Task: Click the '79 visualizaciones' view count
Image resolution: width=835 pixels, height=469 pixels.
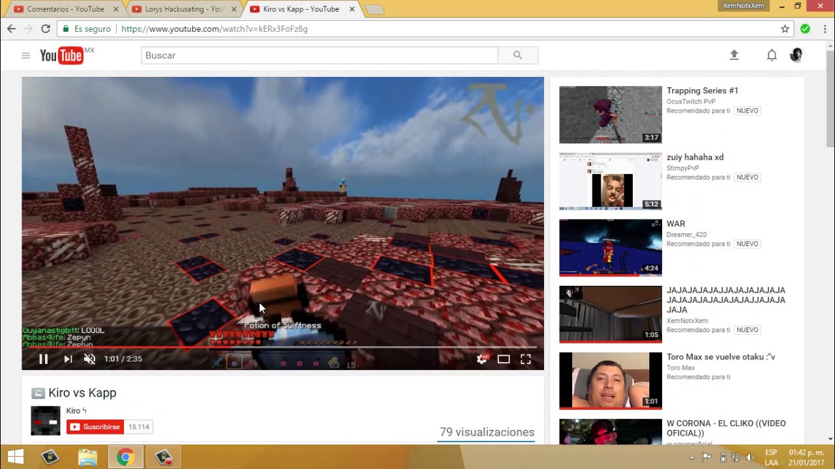Action: pyautogui.click(x=487, y=432)
